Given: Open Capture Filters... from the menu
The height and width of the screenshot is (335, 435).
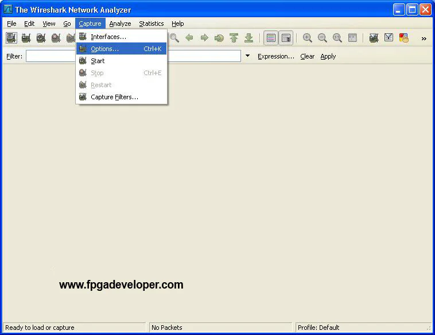Looking at the screenshot, I should (x=114, y=97).
